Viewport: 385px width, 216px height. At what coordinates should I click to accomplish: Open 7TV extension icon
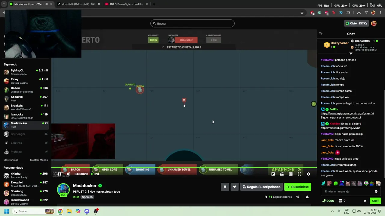(x=341, y=13)
